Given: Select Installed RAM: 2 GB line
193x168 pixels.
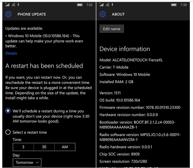Looking at the screenshot, I should pos(116,82).
